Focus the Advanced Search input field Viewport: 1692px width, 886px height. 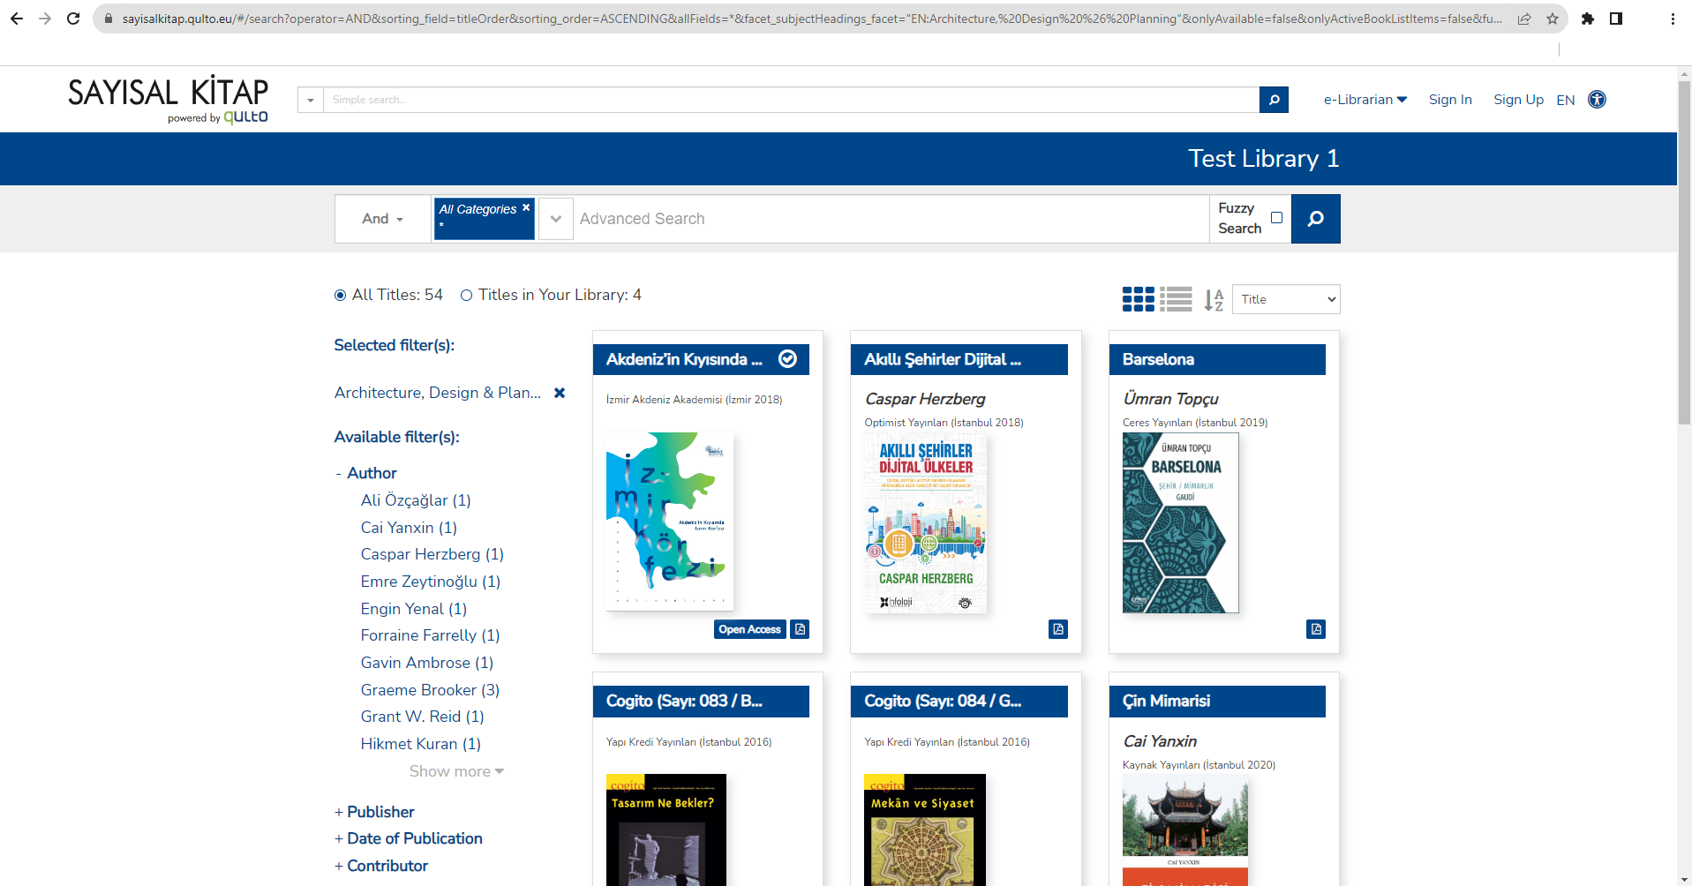pyautogui.click(x=891, y=219)
